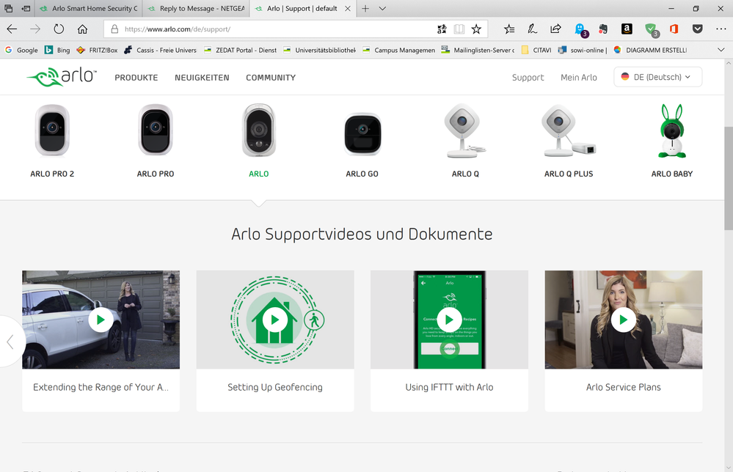
Task: Select the Arlo Q Plus camera
Action: [569, 140]
